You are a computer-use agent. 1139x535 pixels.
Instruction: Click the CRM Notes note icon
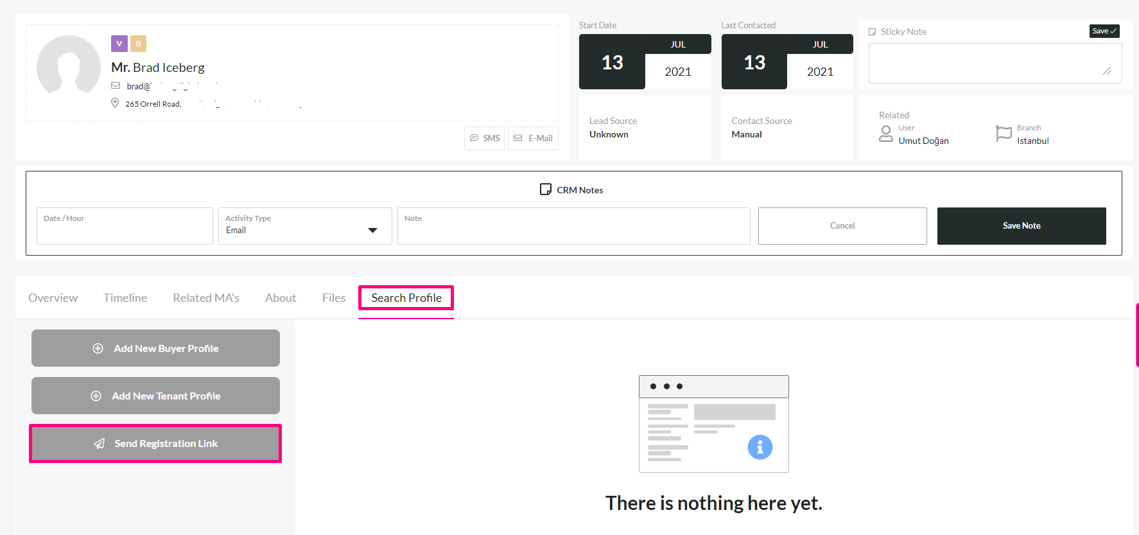(546, 189)
